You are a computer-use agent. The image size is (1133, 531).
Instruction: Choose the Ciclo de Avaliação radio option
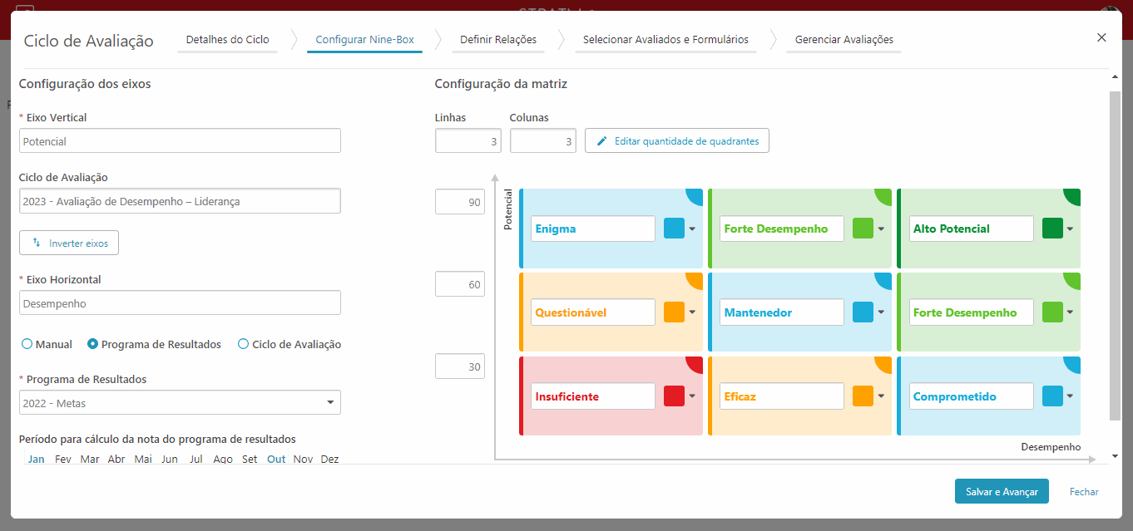[x=289, y=344]
